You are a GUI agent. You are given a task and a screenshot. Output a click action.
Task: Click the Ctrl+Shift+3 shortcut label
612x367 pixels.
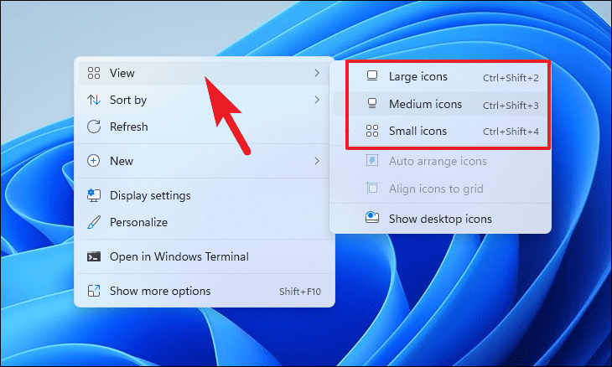coord(511,105)
